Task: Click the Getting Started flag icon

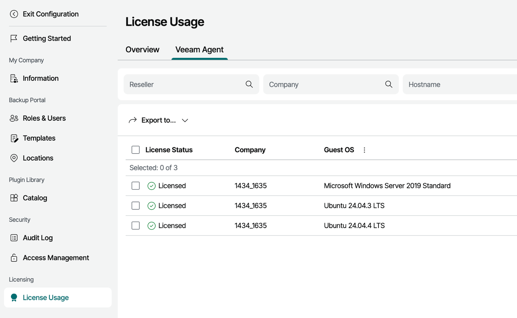Action: [14, 38]
